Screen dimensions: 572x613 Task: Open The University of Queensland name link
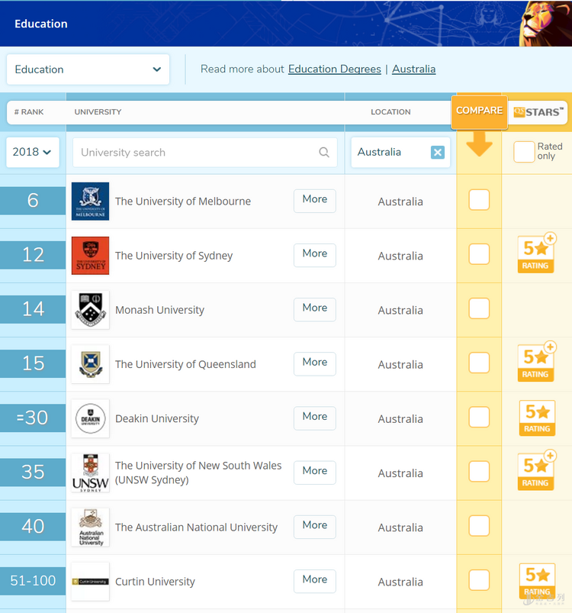pyautogui.click(x=185, y=364)
